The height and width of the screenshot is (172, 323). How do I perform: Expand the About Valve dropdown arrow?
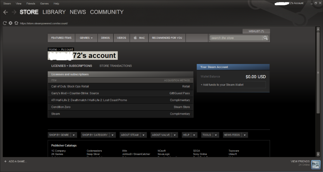click(175, 135)
